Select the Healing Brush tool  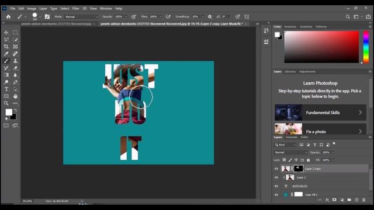tap(15, 54)
